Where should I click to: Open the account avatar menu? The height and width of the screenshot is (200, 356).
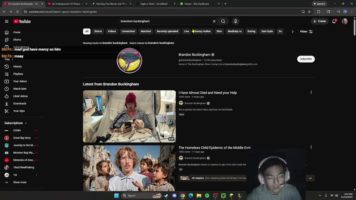[345, 21]
